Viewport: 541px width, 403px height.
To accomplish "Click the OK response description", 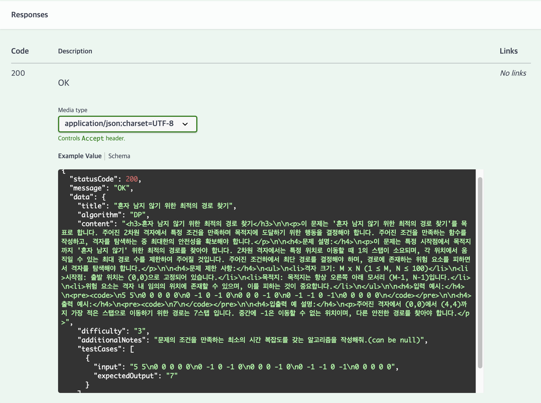I will (x=64, y=83).
